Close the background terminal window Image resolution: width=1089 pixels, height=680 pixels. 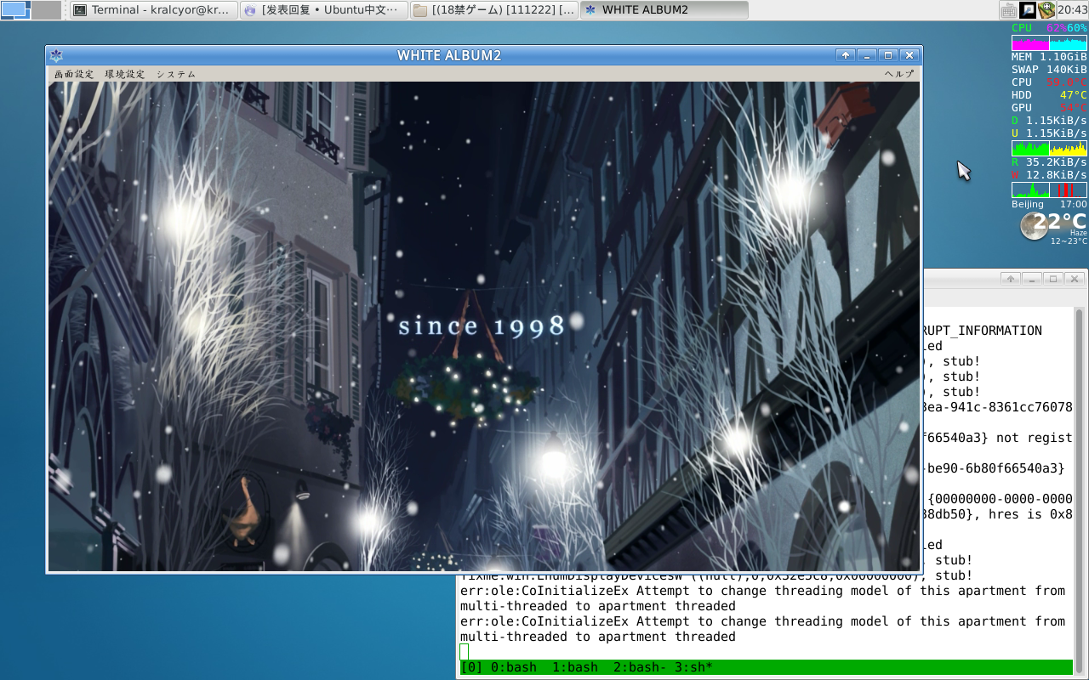1075,279
